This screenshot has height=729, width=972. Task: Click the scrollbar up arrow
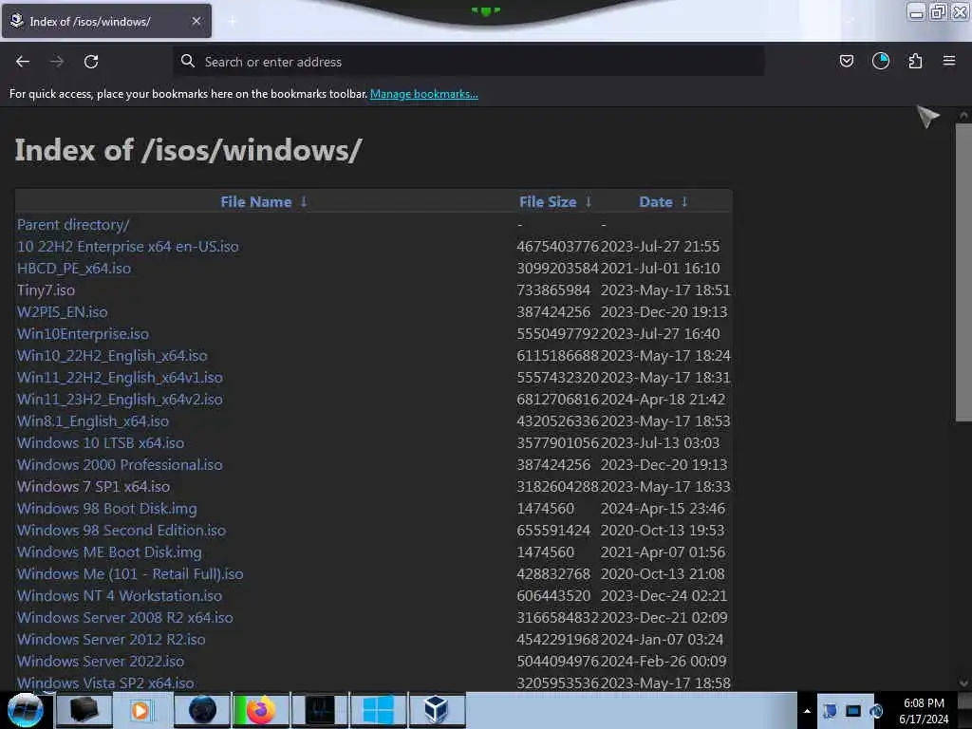(x=963, y=115)
